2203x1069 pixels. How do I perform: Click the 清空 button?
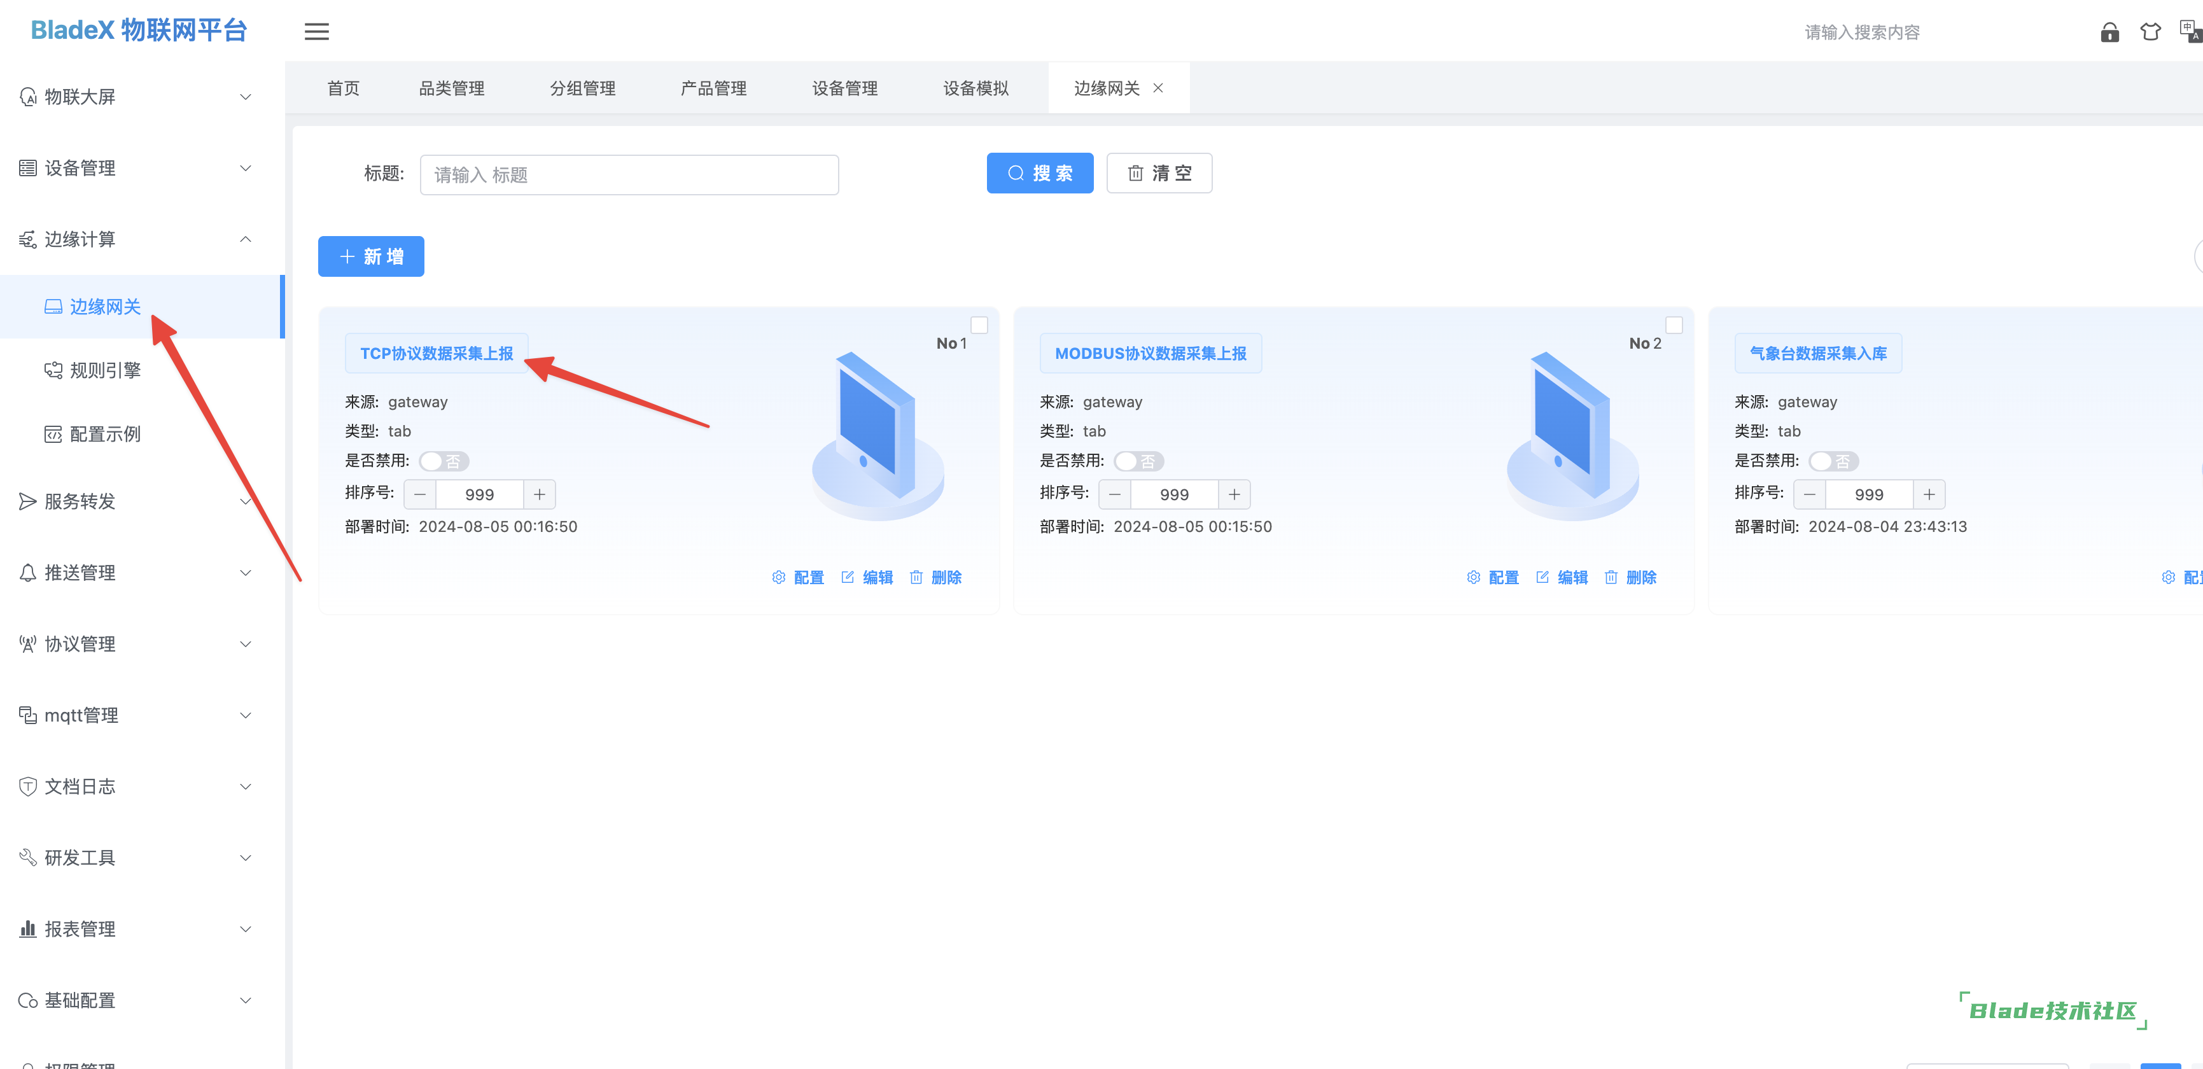[x=1159, y=174]
